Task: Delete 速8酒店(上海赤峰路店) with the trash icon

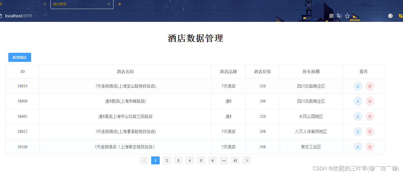Action: click(370, 101)
